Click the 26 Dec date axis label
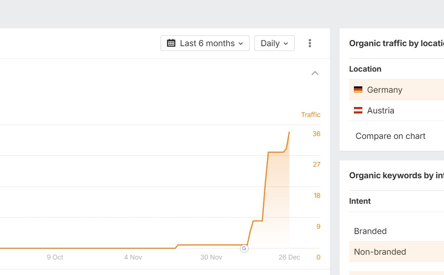Viewport: 444px width, 275px height. (289, 257)
